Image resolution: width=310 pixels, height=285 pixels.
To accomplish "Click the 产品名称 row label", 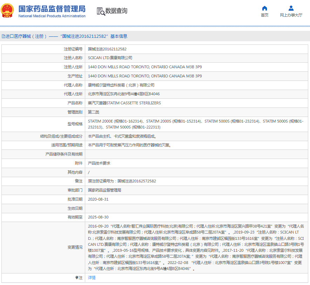I will point(75,103).
